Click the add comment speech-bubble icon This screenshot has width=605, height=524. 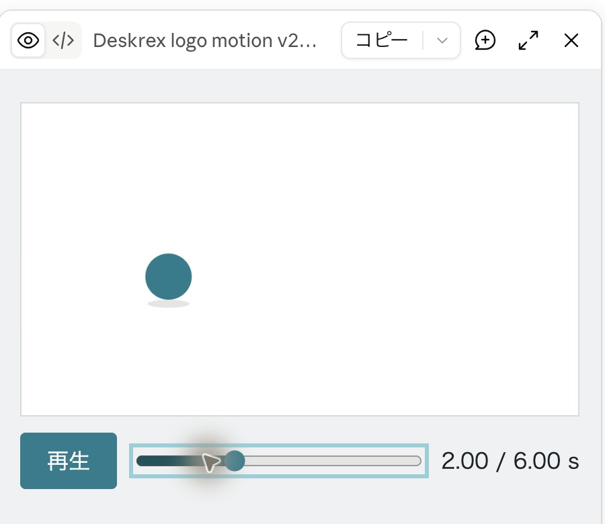click(485, 40)
